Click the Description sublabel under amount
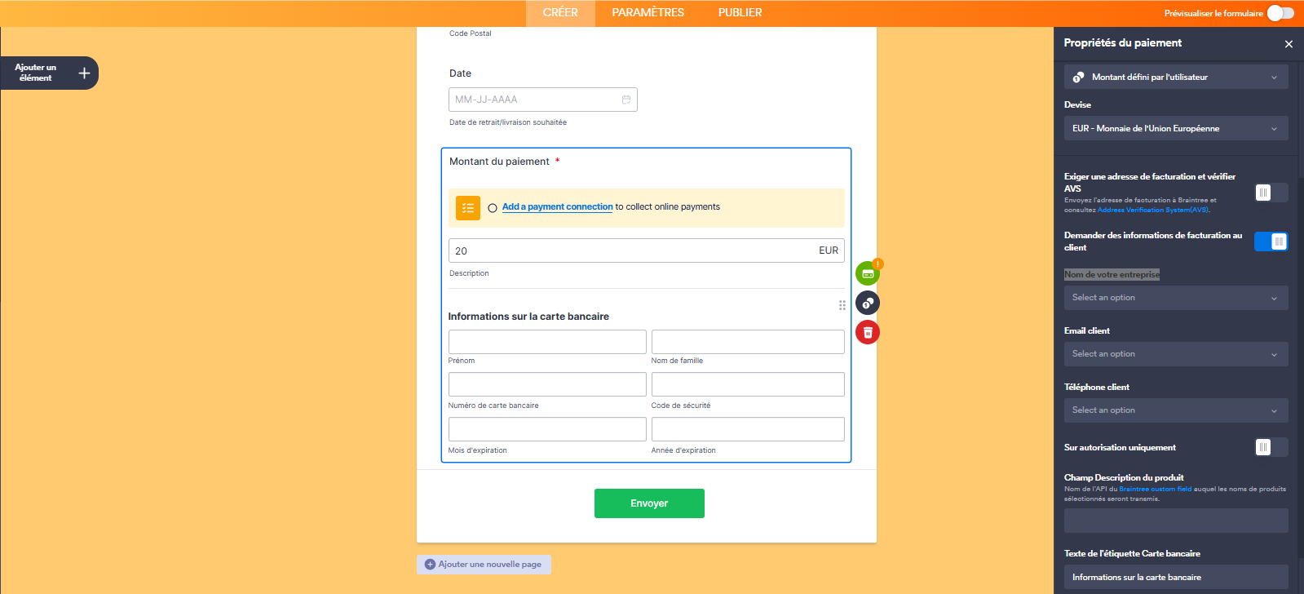The image size is (1304, 594). tap(469, 273)
